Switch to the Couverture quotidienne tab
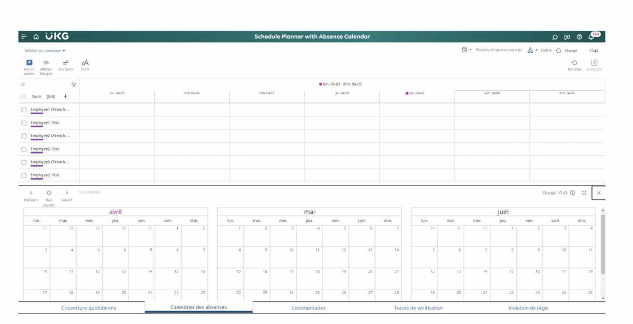The width and height of the screenshot is (633, 324). [x=89, y=308]
